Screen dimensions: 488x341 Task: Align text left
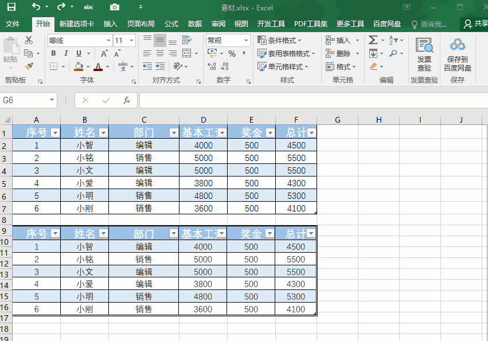(147, 53)
